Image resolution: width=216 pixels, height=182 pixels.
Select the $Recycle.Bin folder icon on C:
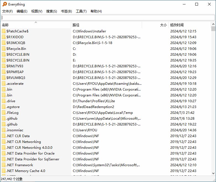tap(4, 49)
